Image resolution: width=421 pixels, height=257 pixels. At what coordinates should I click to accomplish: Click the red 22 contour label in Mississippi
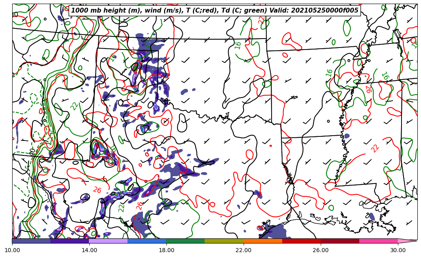[375, 148]
